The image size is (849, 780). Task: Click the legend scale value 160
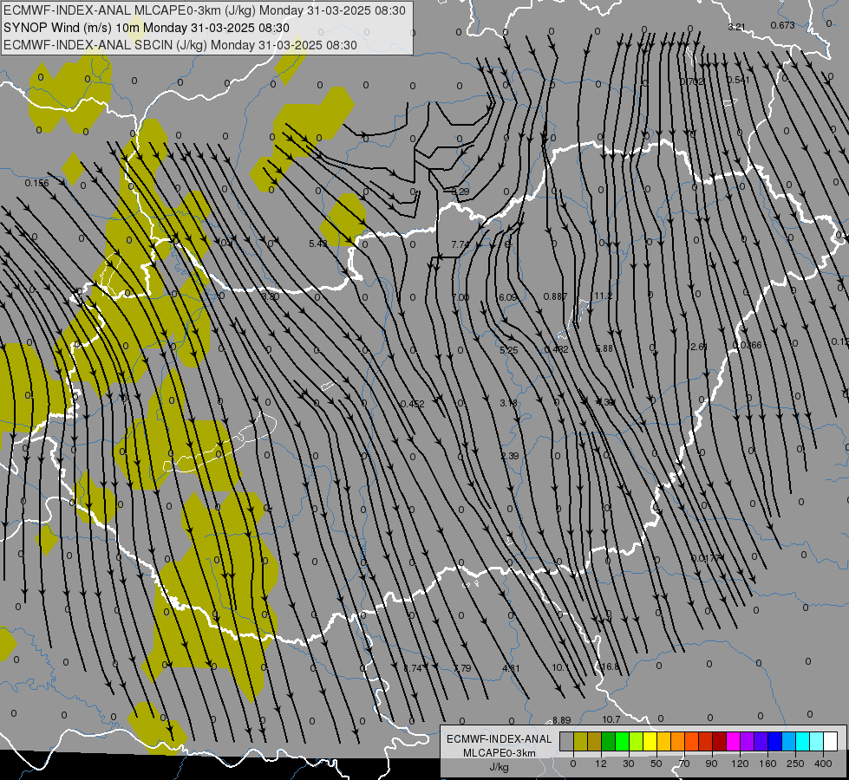click(767, 764)
